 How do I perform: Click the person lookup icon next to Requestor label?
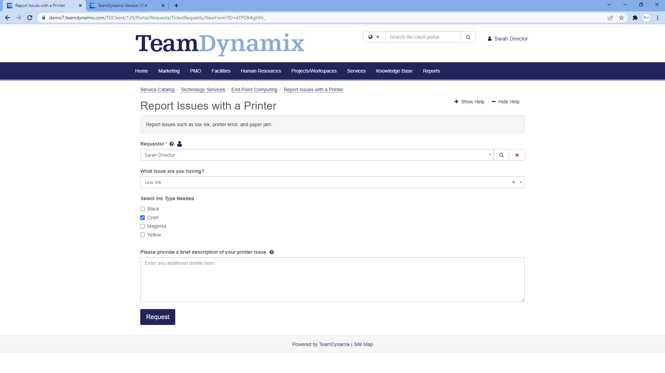179,144
